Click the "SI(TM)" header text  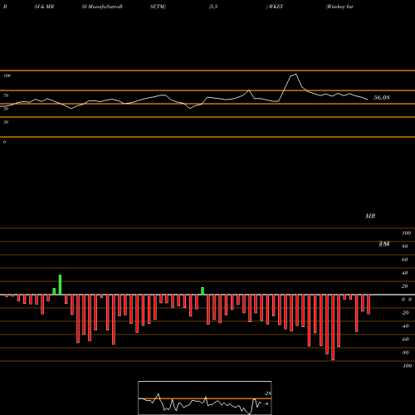pyautogui.click(x=158, y=7)
